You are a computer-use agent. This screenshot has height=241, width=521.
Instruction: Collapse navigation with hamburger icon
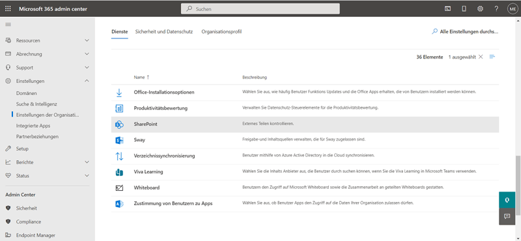[x=8, y=25]
